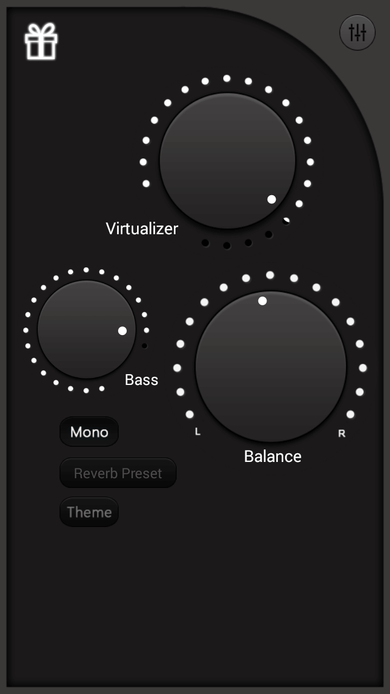
Task: Click the topmost dot above Balance knob
Action: (x=270, y=275)
